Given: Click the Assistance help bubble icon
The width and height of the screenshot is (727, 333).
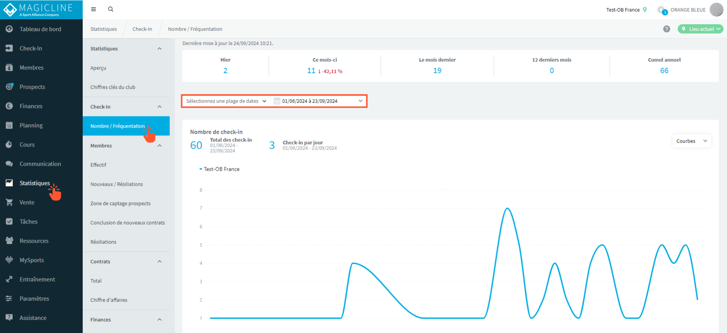Looking at the screenshot, I should 9,318.
